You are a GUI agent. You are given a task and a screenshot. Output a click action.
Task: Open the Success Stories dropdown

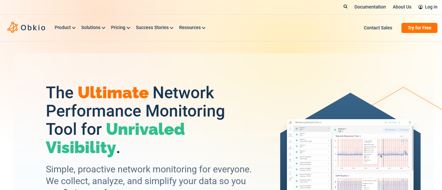click(x=154, y=28)
